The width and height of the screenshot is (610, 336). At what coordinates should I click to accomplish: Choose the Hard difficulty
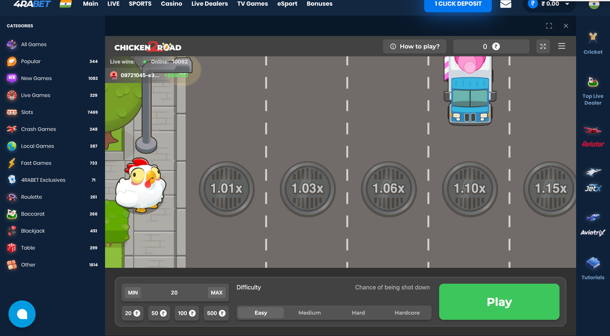click(358, 313)
